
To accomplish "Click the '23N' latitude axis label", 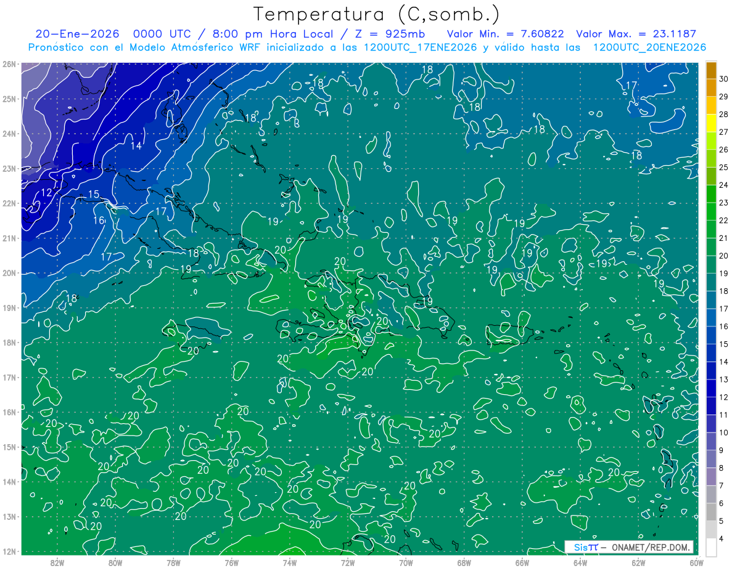I will 9,168.
